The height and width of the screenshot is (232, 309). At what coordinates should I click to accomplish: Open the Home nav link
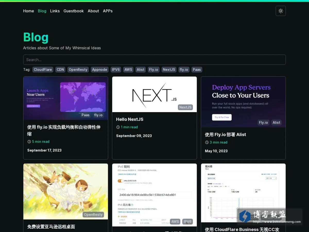[29, 11]
